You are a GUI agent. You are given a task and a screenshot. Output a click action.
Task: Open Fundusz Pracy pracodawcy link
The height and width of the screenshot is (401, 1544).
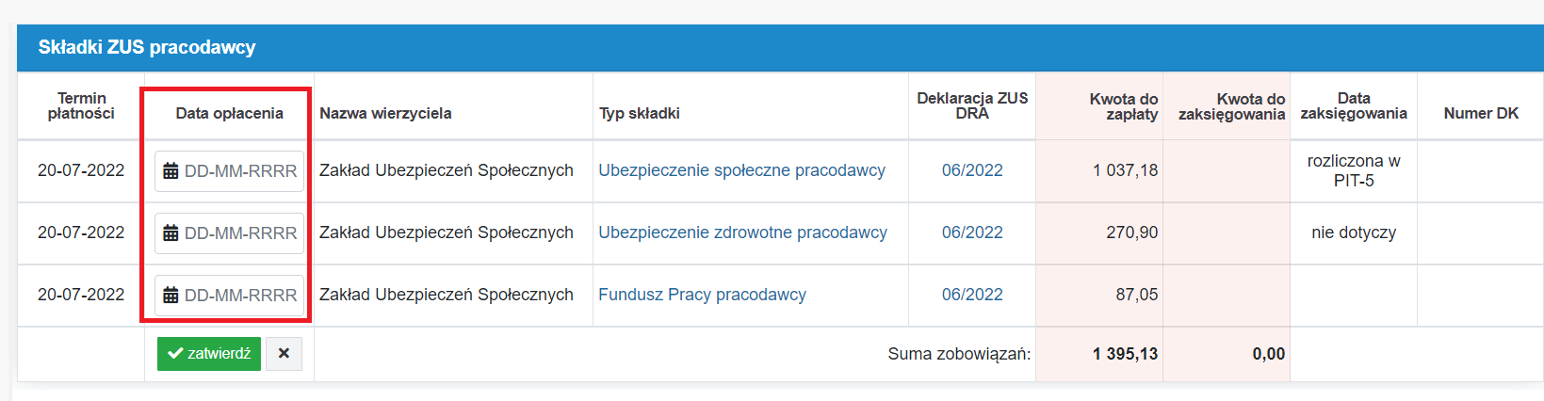pyautogui.click(x=702, y=295)
